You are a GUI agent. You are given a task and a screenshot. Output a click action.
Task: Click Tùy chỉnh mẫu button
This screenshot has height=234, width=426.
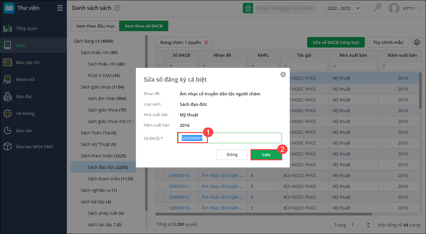point(388,42)
